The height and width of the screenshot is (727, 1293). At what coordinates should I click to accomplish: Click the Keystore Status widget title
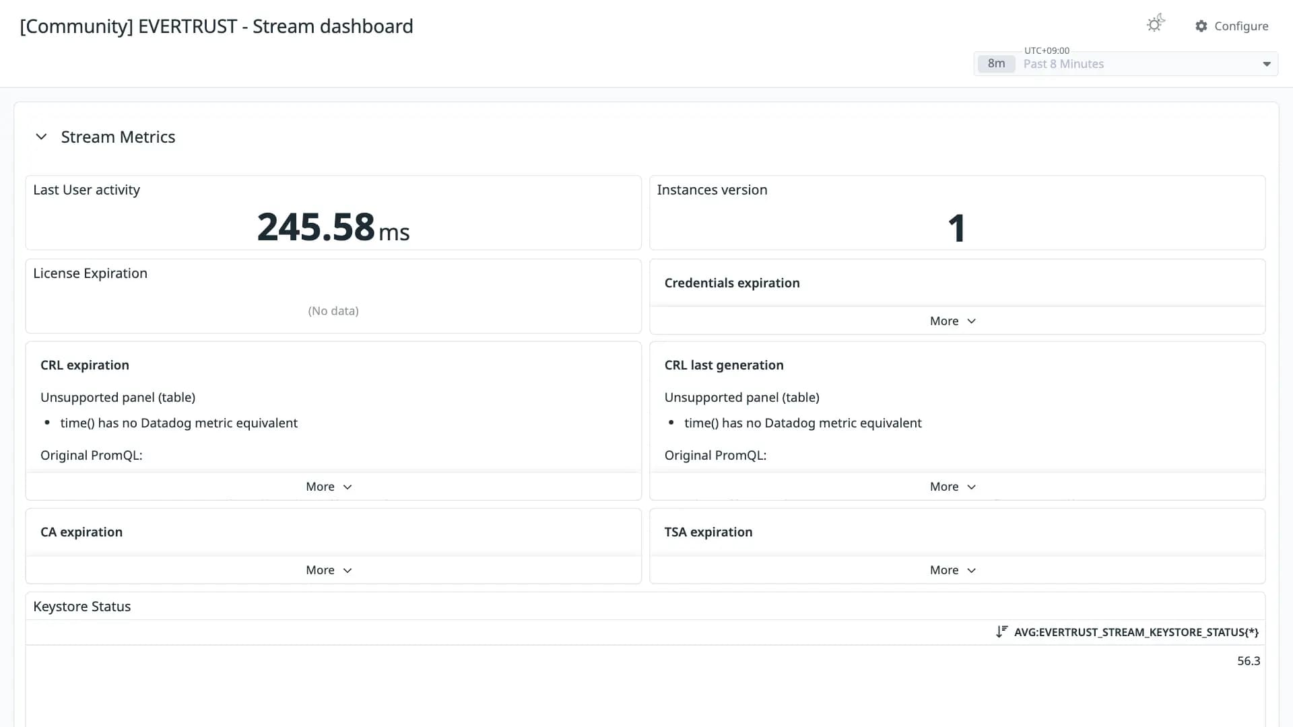pyautogui.click(x=82, y=607)
